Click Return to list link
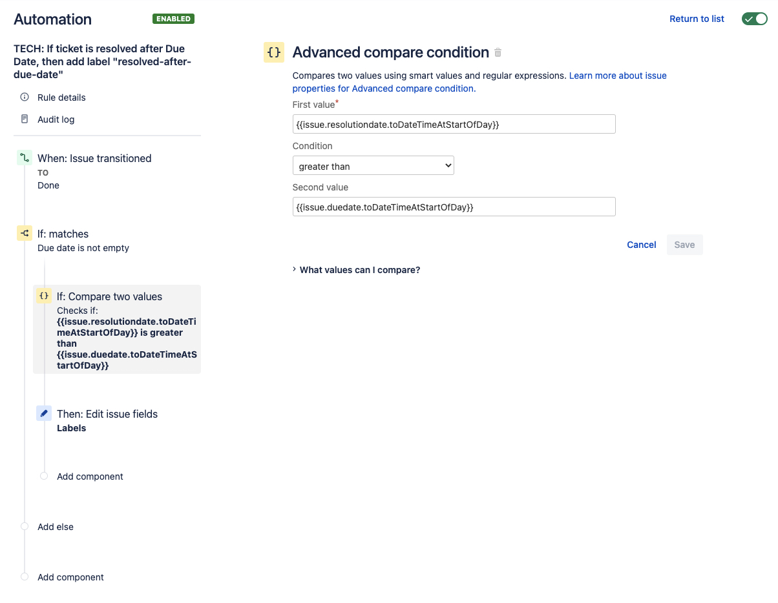 [x=697, y=19]
